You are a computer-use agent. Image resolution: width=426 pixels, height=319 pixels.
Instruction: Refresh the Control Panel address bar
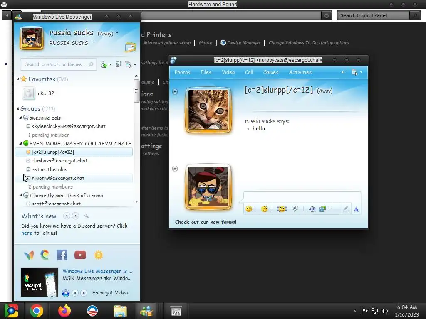pos(327,15)
